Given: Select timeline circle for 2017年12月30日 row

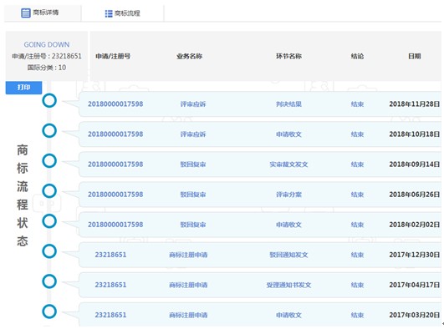Looking at the screenshot, I should [x=49, y=251].
